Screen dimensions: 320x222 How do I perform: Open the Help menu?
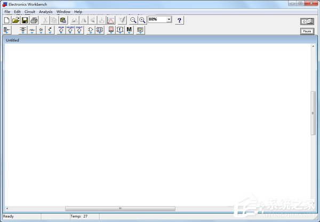pos(78,12)
